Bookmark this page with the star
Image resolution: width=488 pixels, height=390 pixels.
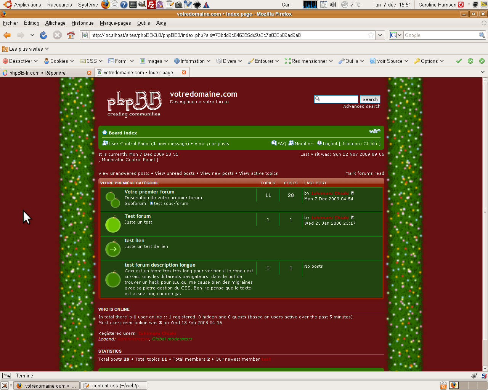pyautogui.click(x=371, y=35)
